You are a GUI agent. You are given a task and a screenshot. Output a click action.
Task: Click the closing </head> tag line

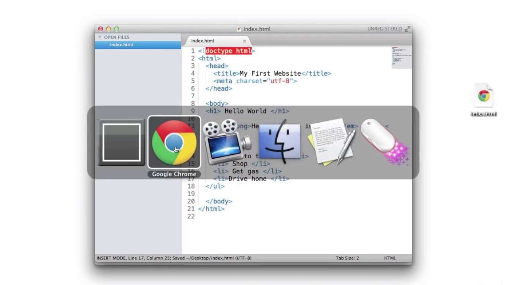219,88
